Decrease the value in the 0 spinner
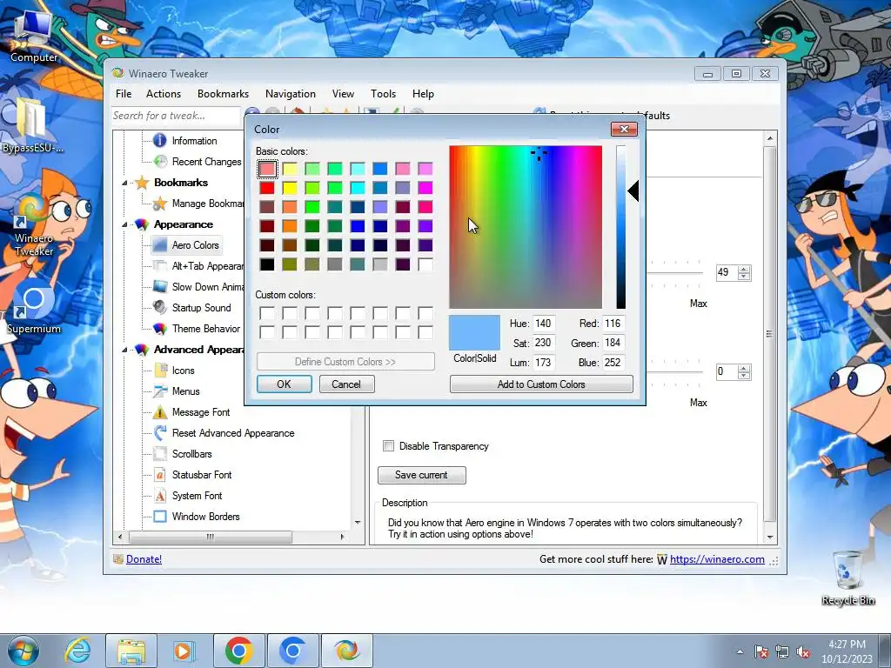Viewport: 891px width, 668px height. click(x=744, y=376)
